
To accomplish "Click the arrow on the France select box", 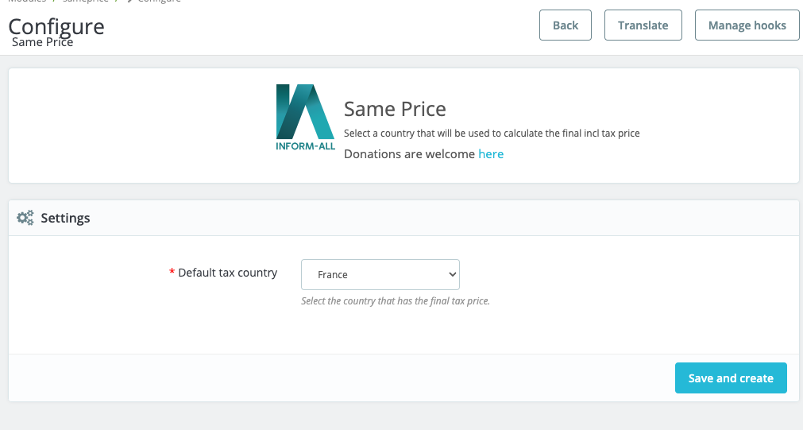I will click(452, 274).
